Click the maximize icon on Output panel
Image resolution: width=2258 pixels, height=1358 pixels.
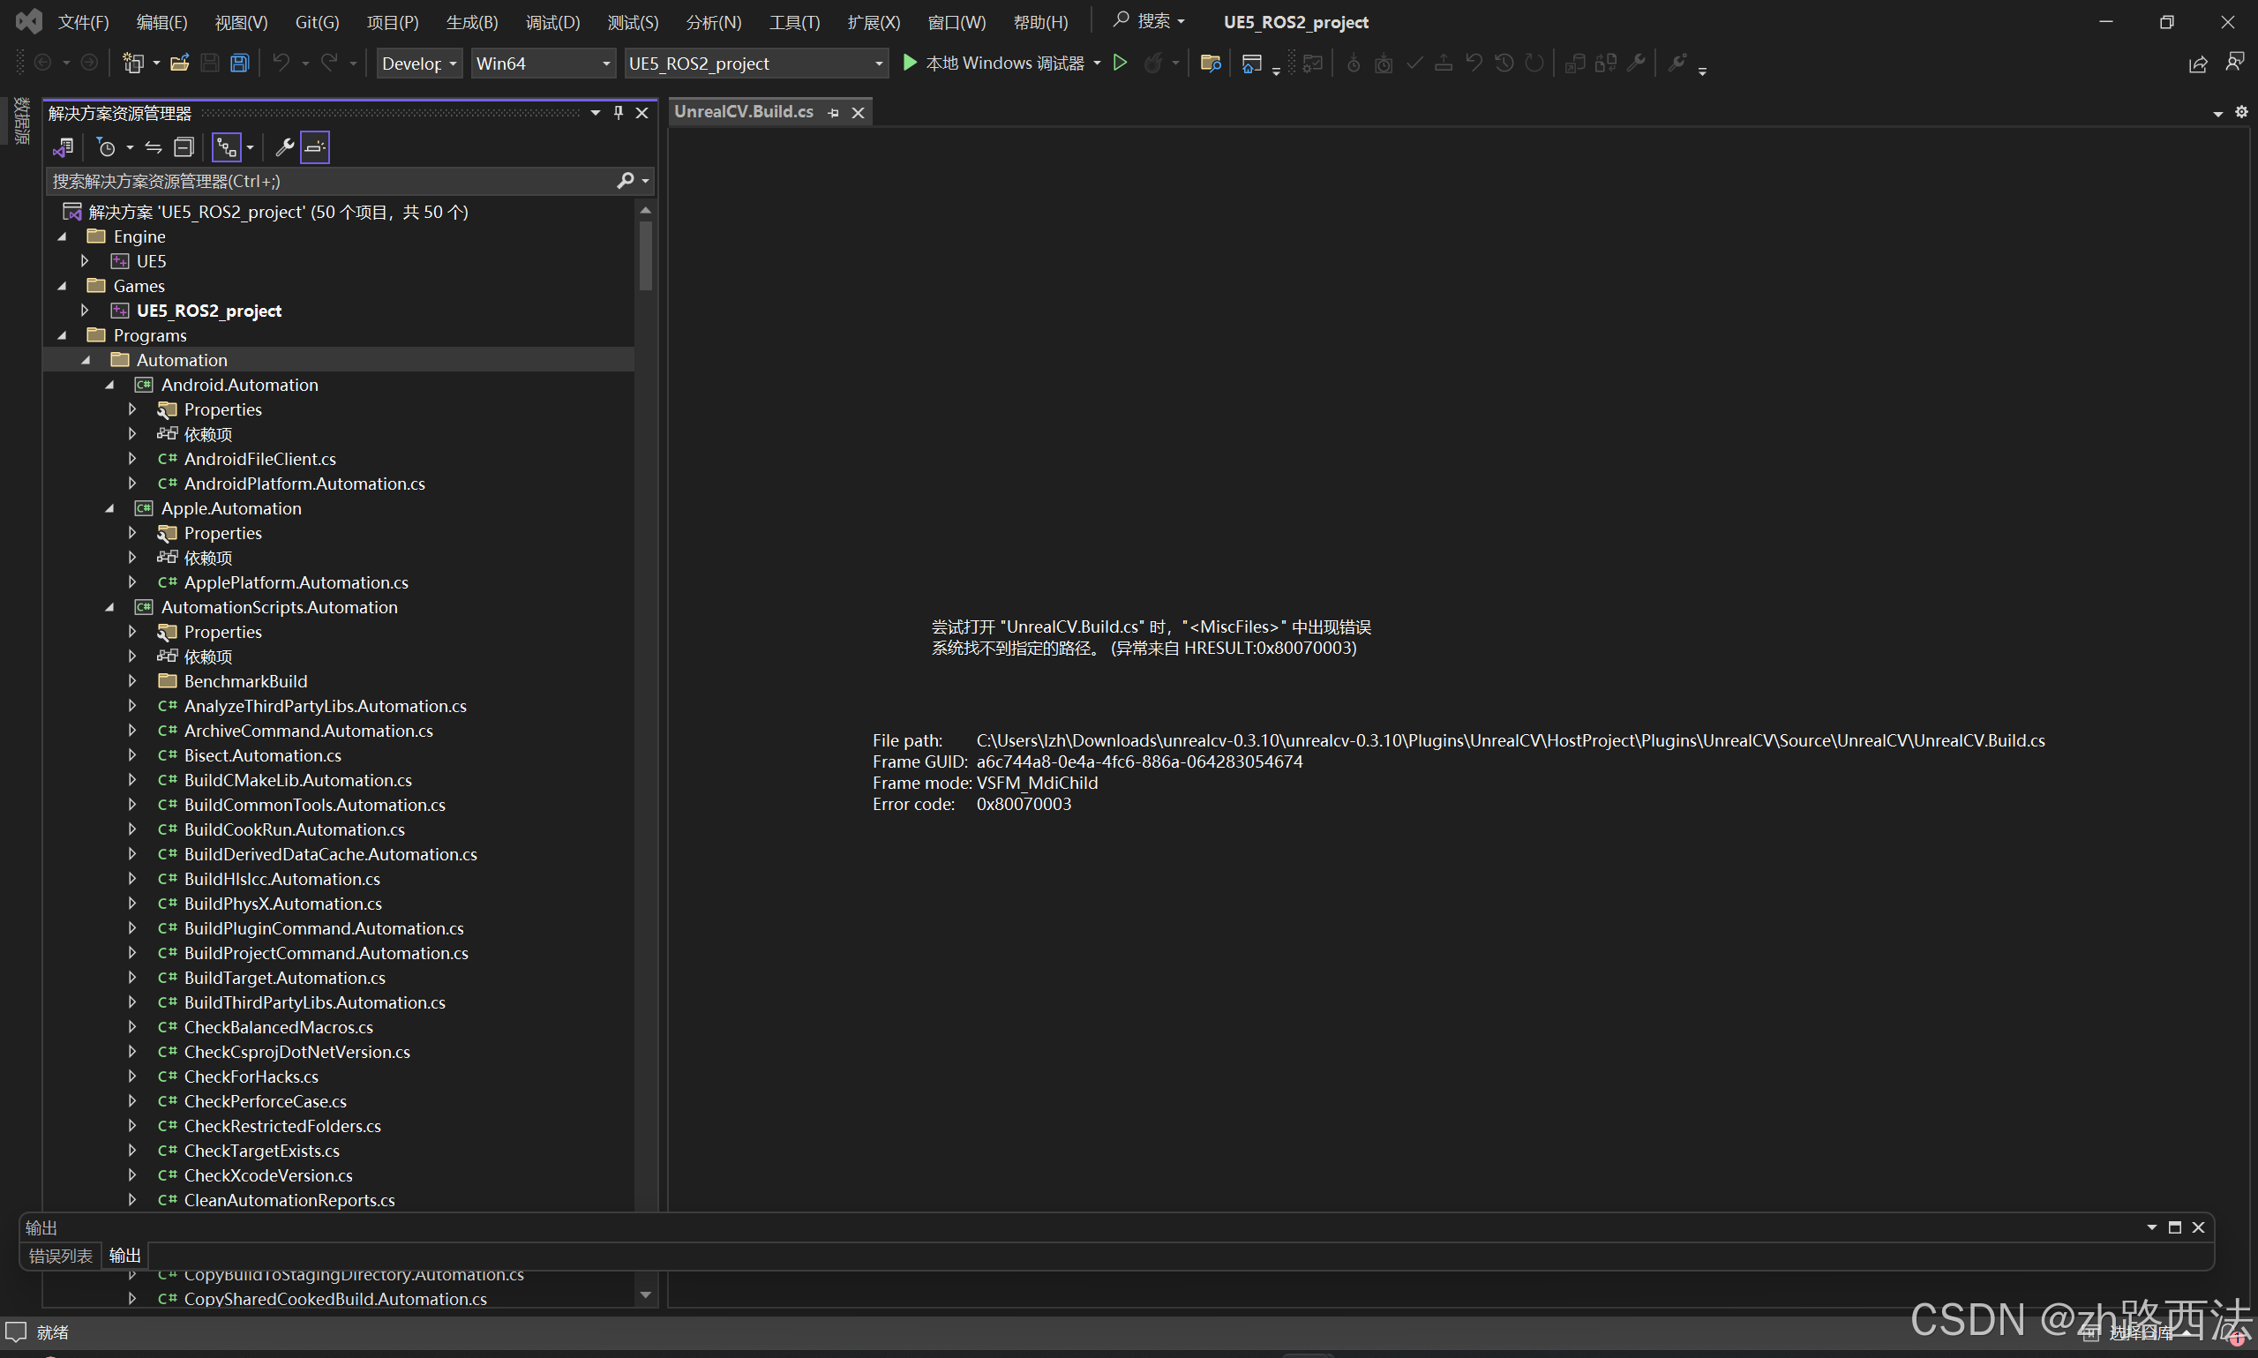coord(2175,1227)
